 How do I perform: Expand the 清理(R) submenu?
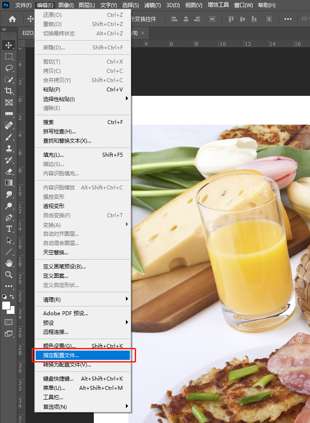click(83, 299)
